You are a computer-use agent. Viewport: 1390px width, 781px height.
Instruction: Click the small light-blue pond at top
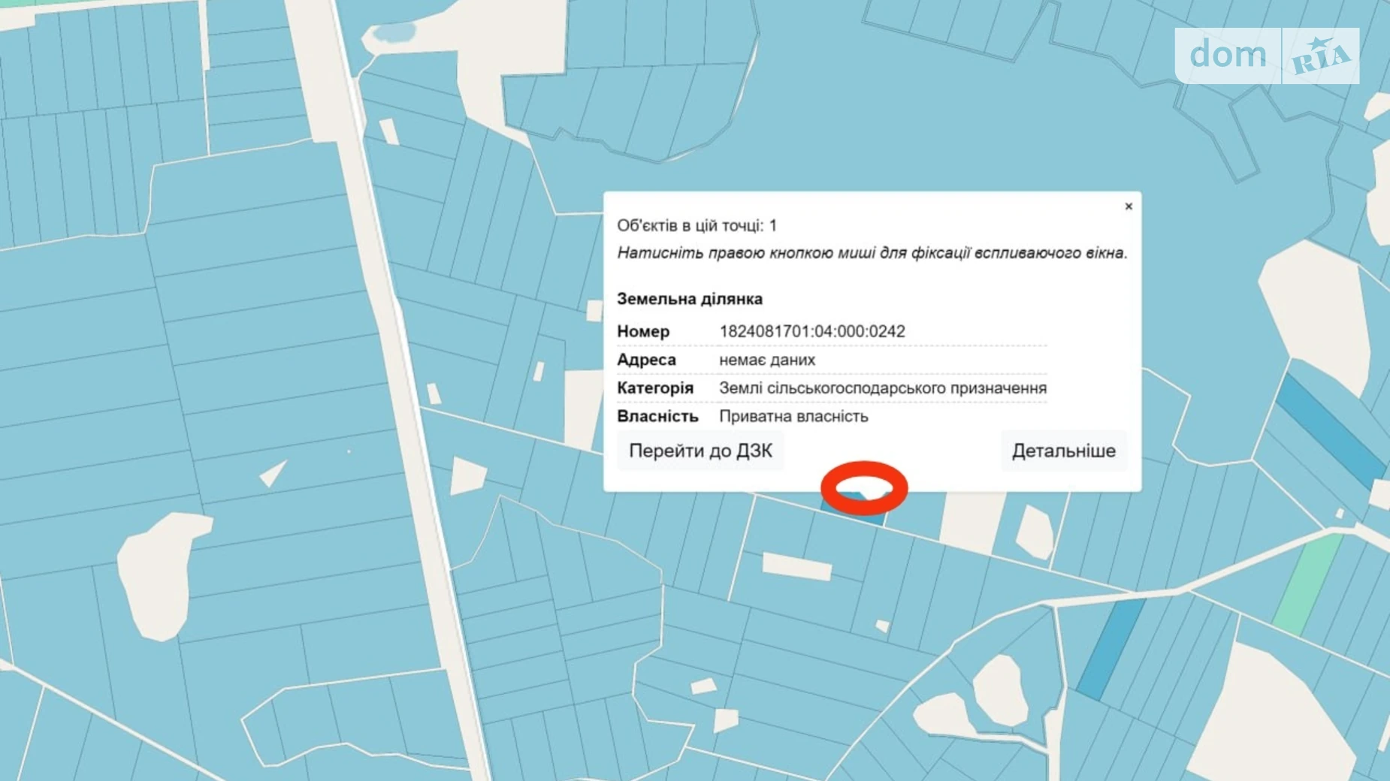(x=394, y=33)
